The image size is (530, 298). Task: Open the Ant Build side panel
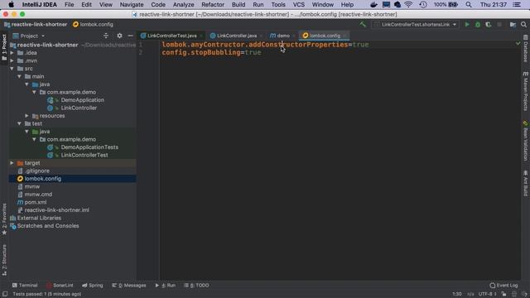(x=526, y=183)
